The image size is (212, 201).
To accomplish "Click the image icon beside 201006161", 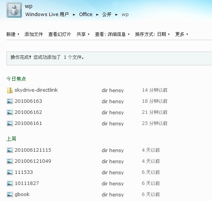I will pyautogui.click(x=10, y=123).
